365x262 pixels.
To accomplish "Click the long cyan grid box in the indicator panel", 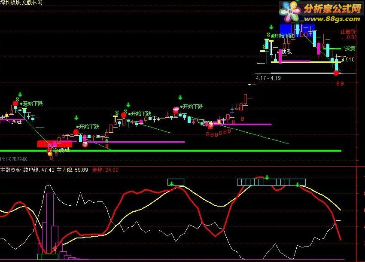I will pyautogui.click(x=271, y=182).
